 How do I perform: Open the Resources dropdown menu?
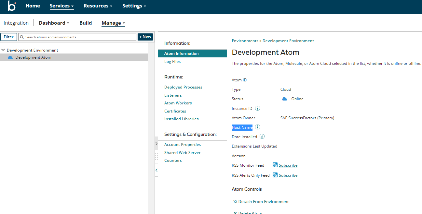point(98,6)
